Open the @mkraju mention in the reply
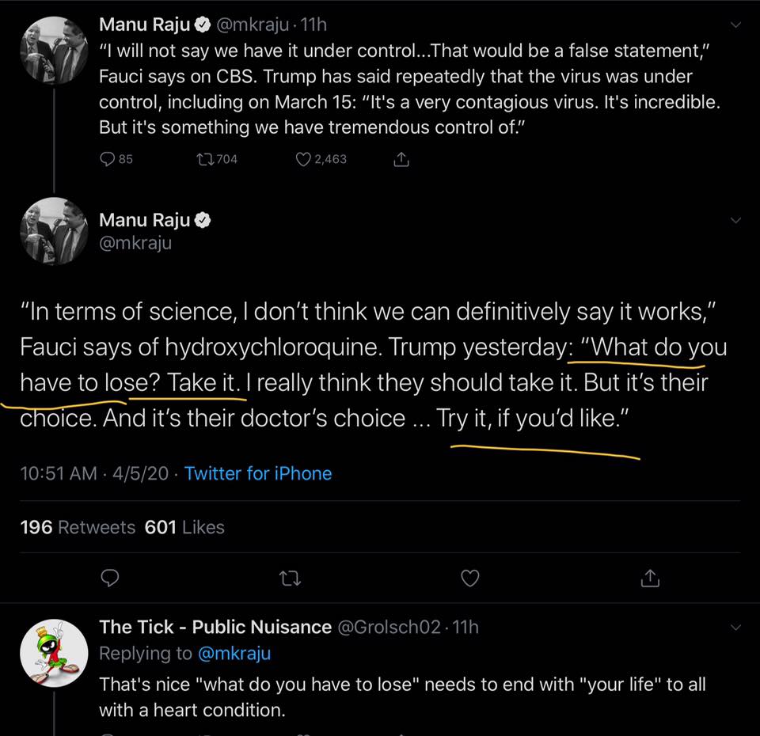The width and height of the screenshot is (760, 736). point(233,654)
